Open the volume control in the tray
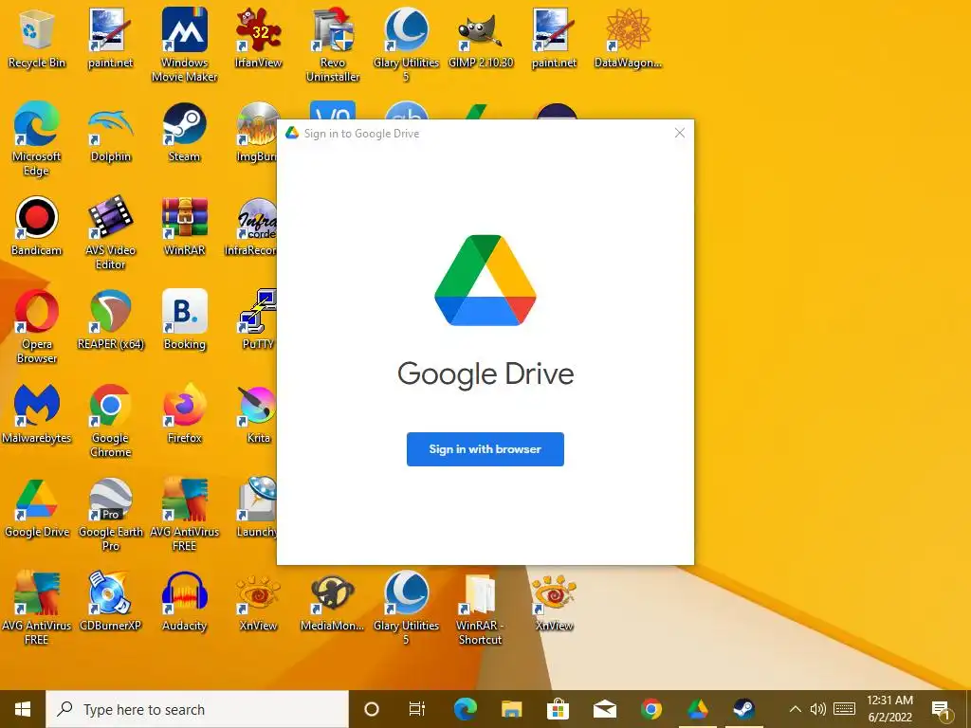Viewport: 971px width, 728px height. point(818,709)
